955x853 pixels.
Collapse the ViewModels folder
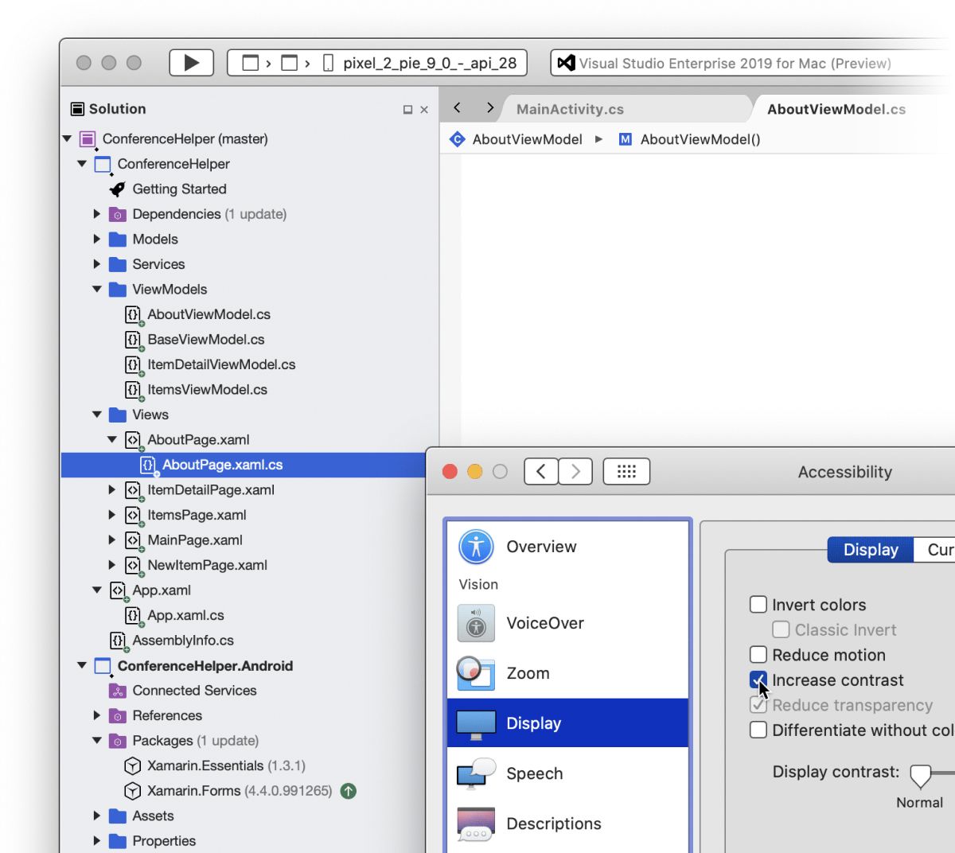click(x=96, y=290)
